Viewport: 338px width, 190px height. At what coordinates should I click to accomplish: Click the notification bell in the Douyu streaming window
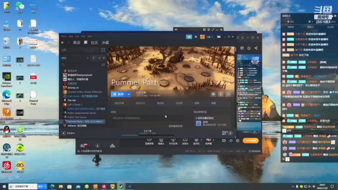(x=249, y=48)
